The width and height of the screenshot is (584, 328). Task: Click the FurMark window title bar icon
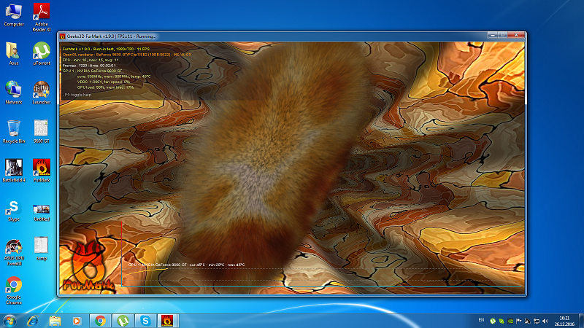point(63,36)
